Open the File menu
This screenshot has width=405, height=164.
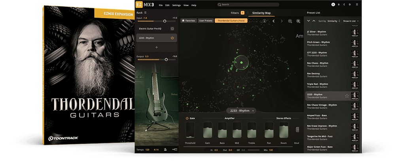point(161,5)
